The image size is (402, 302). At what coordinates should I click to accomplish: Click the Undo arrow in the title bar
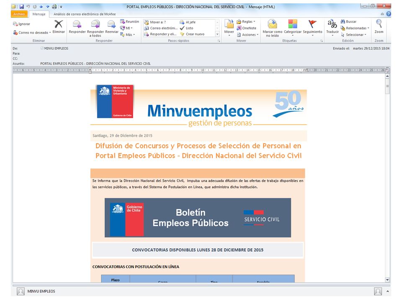(28, 7)
